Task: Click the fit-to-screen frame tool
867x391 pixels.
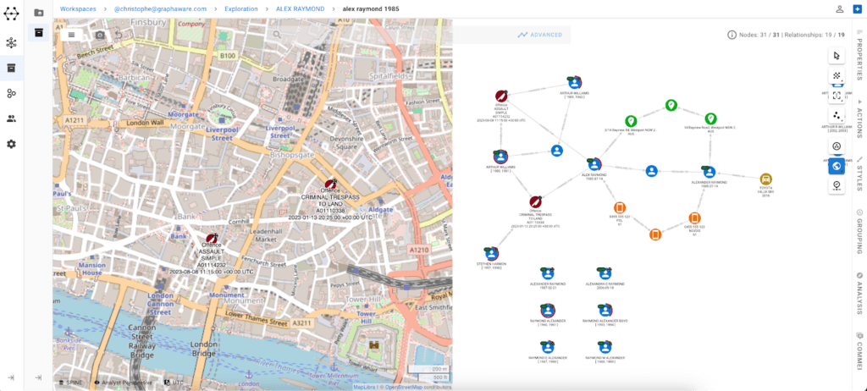Action: (837, 96)
